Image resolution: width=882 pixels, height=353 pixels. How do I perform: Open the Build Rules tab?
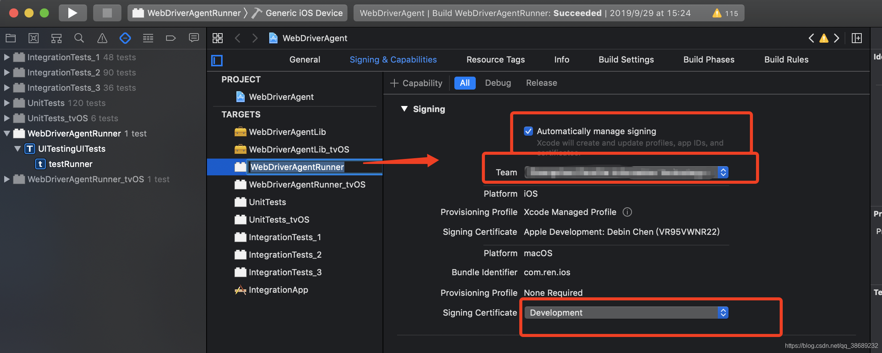tap(787, 59)
